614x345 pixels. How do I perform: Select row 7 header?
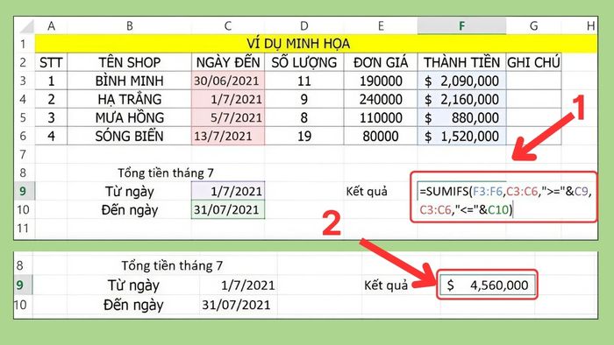pyautogui.click(x=25, y=154)
